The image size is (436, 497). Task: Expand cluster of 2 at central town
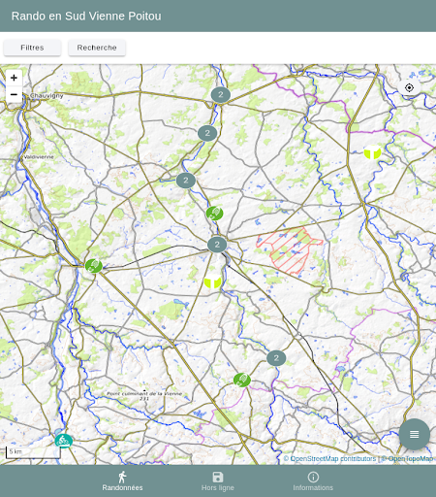(x=217, y=245)
